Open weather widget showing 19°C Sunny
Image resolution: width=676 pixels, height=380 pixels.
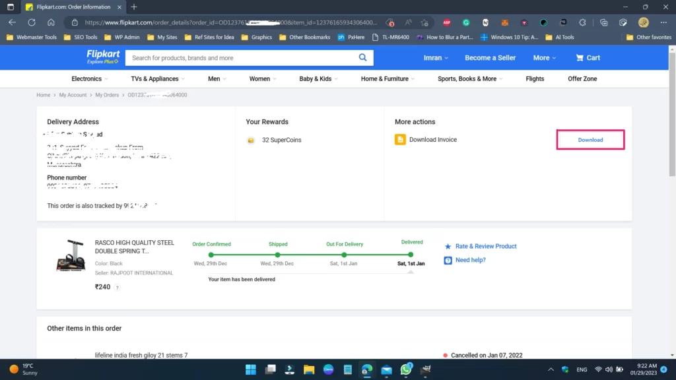pos(24,369)
